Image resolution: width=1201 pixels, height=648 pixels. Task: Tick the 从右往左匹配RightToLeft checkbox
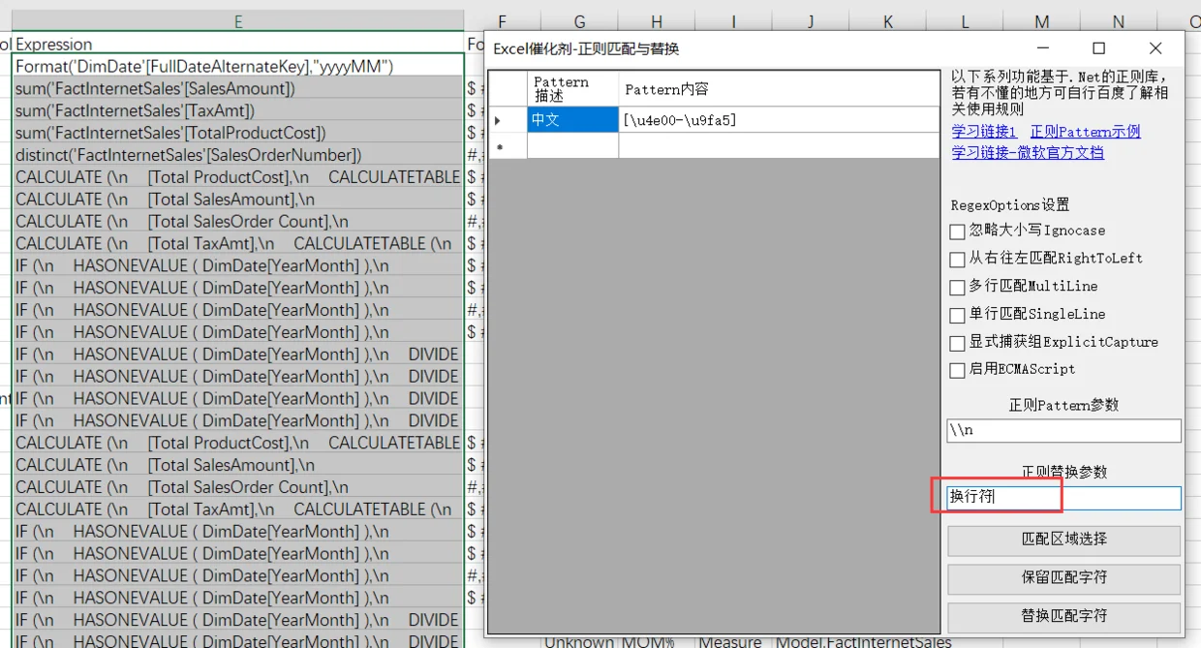pos(957,260)
